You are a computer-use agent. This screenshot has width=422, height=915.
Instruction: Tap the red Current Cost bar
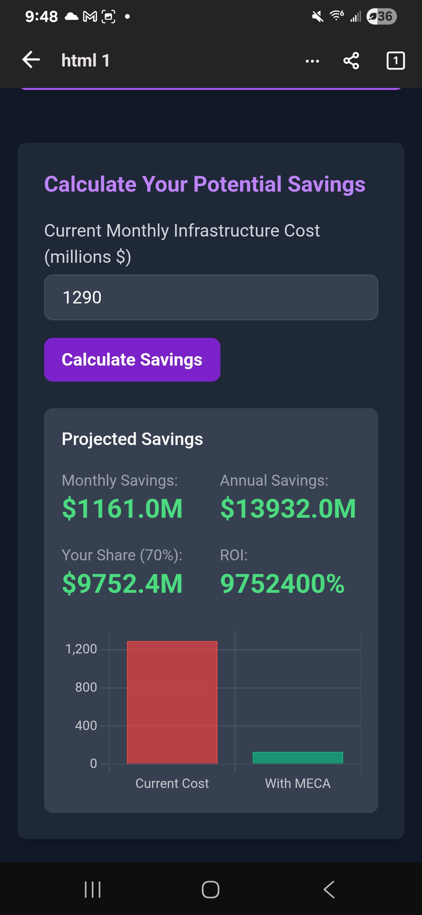[172, 702]
